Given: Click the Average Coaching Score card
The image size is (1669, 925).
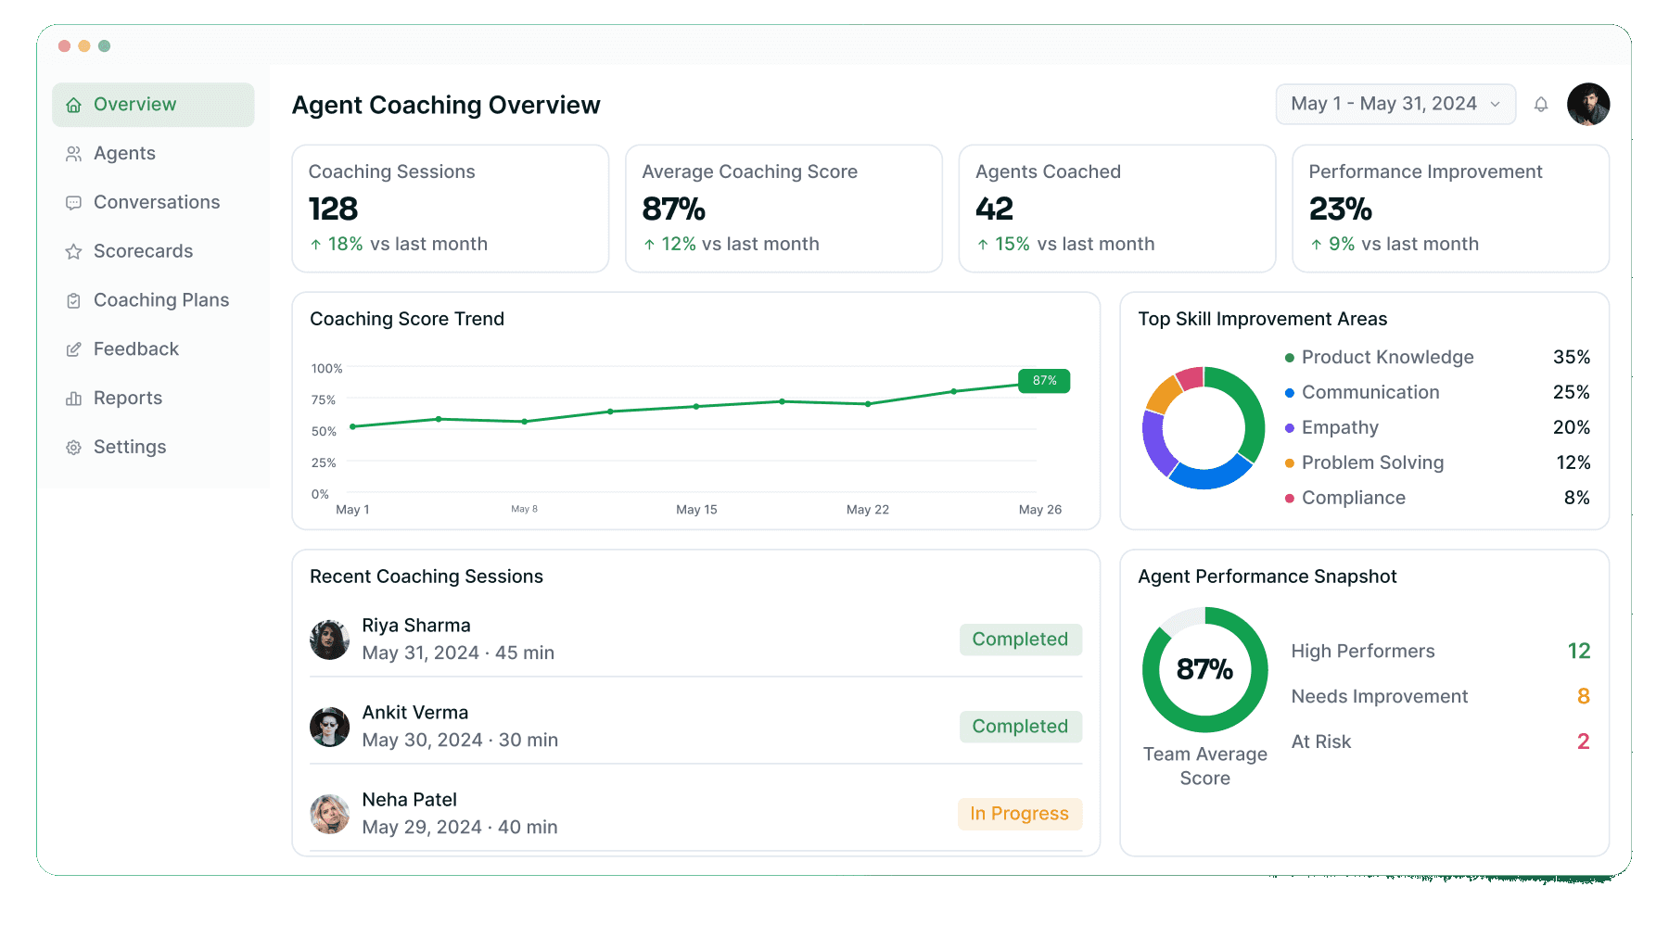Looking at the screenshot, I should (784, 209).
